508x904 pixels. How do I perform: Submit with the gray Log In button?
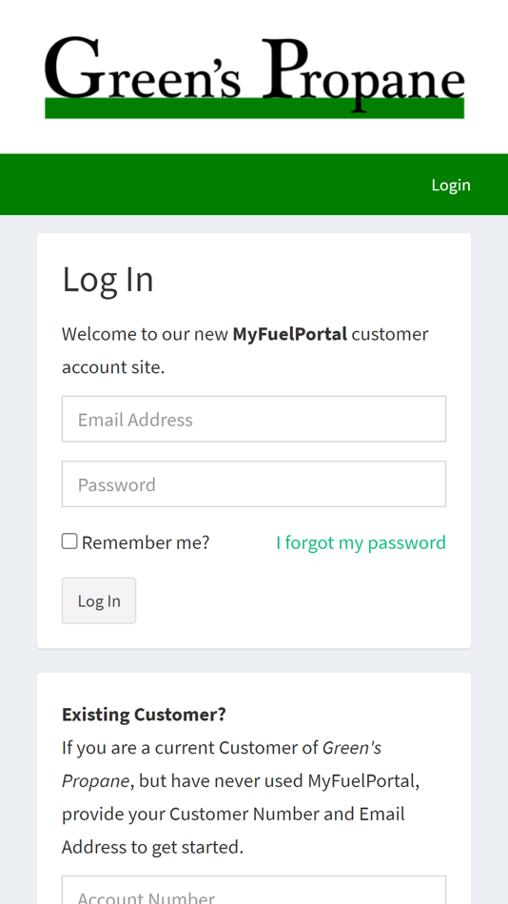pos(99,600)
